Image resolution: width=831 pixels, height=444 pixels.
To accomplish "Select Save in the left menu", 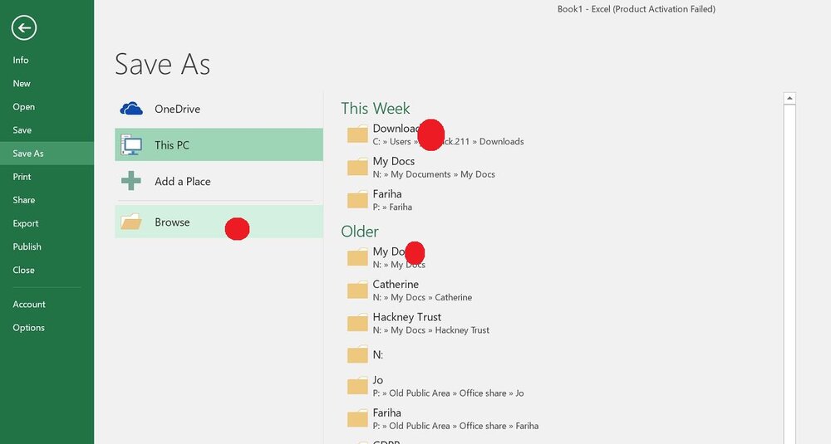I will click(47, 130).
